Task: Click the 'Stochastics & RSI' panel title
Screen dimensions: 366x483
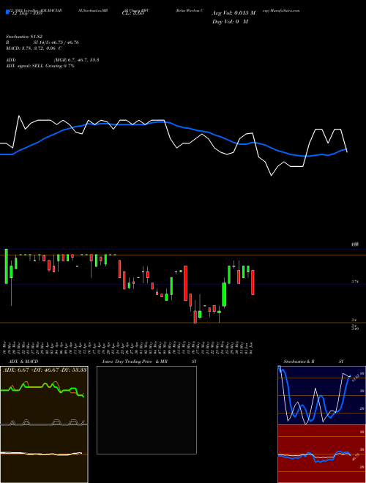Action: (313, 362)
